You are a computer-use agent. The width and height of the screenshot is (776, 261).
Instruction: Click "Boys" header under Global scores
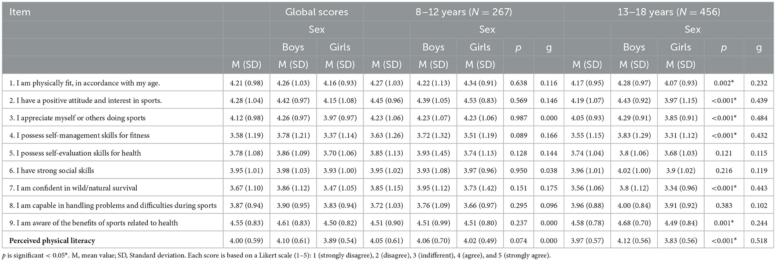click(x=293, y=47)
